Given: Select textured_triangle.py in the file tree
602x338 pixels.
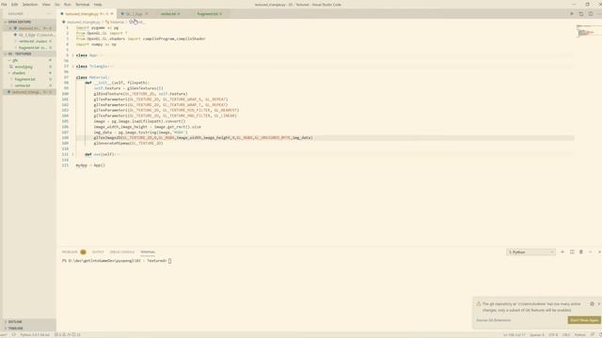Looking at the screenshot, I should 29,92.
